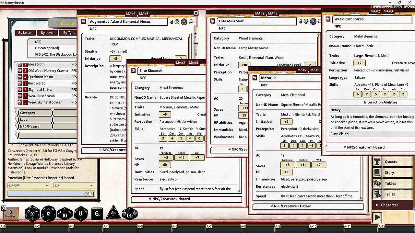Viewport: 415px width, 233px height.
Task: Open the Traits sidebar button
Action: point(393,194)
